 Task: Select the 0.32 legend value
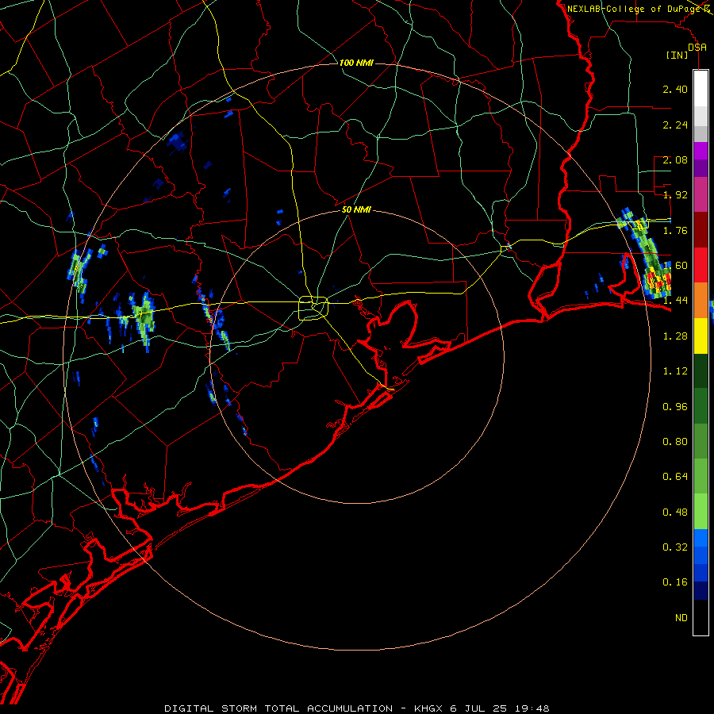pyautogui.click(x=675, y=547)
